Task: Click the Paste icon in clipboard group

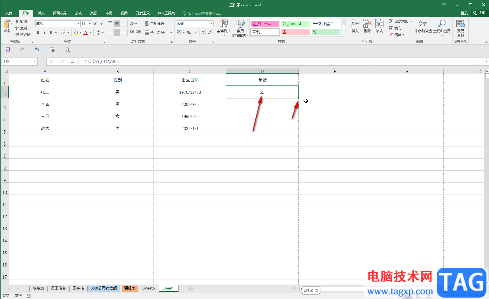Action: [8, 24]
